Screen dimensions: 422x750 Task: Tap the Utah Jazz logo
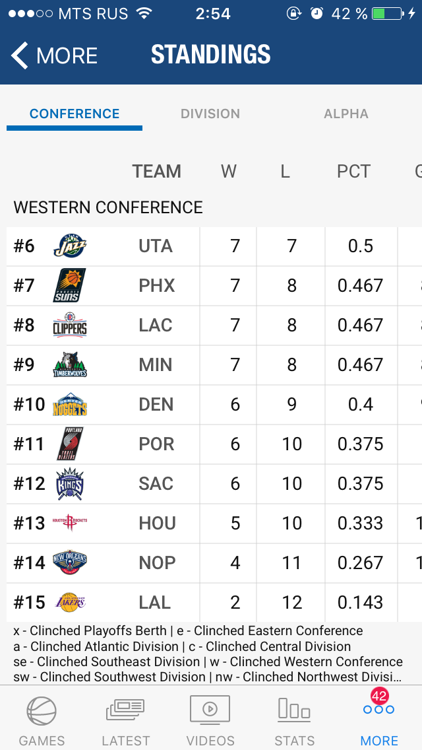[x=70, y=246]
